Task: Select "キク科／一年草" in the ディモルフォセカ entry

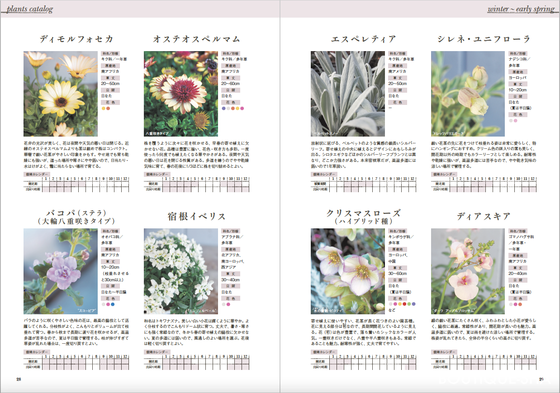Action: 114,59
